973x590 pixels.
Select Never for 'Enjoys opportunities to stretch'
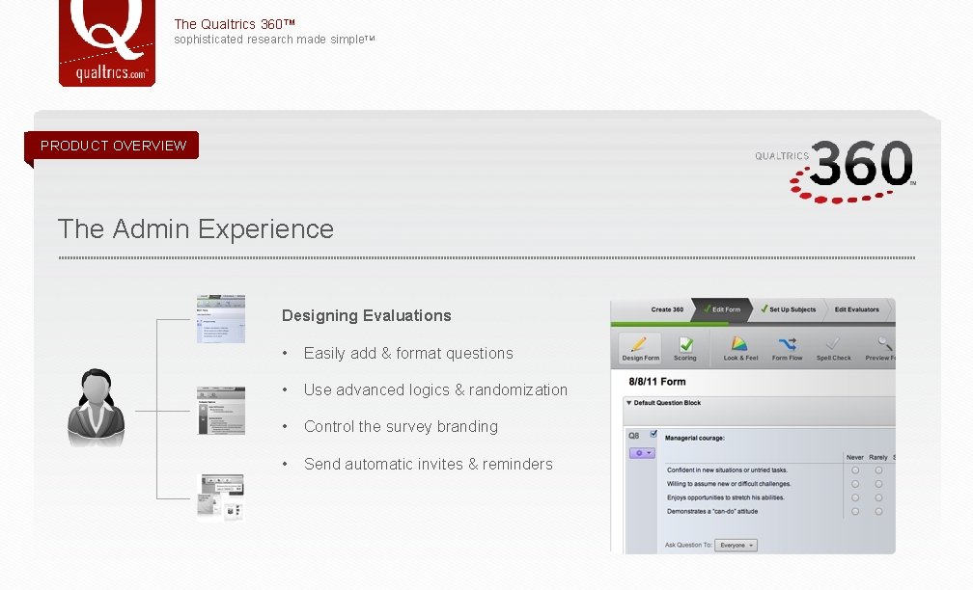[855, 497]
